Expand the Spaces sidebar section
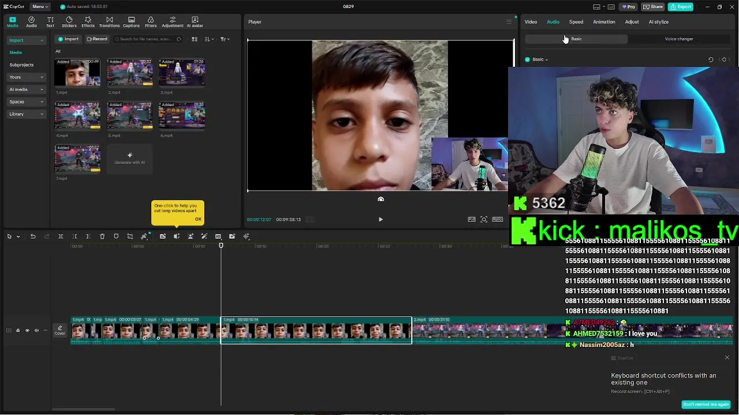 pyautogui.click(x=26, y=101)
